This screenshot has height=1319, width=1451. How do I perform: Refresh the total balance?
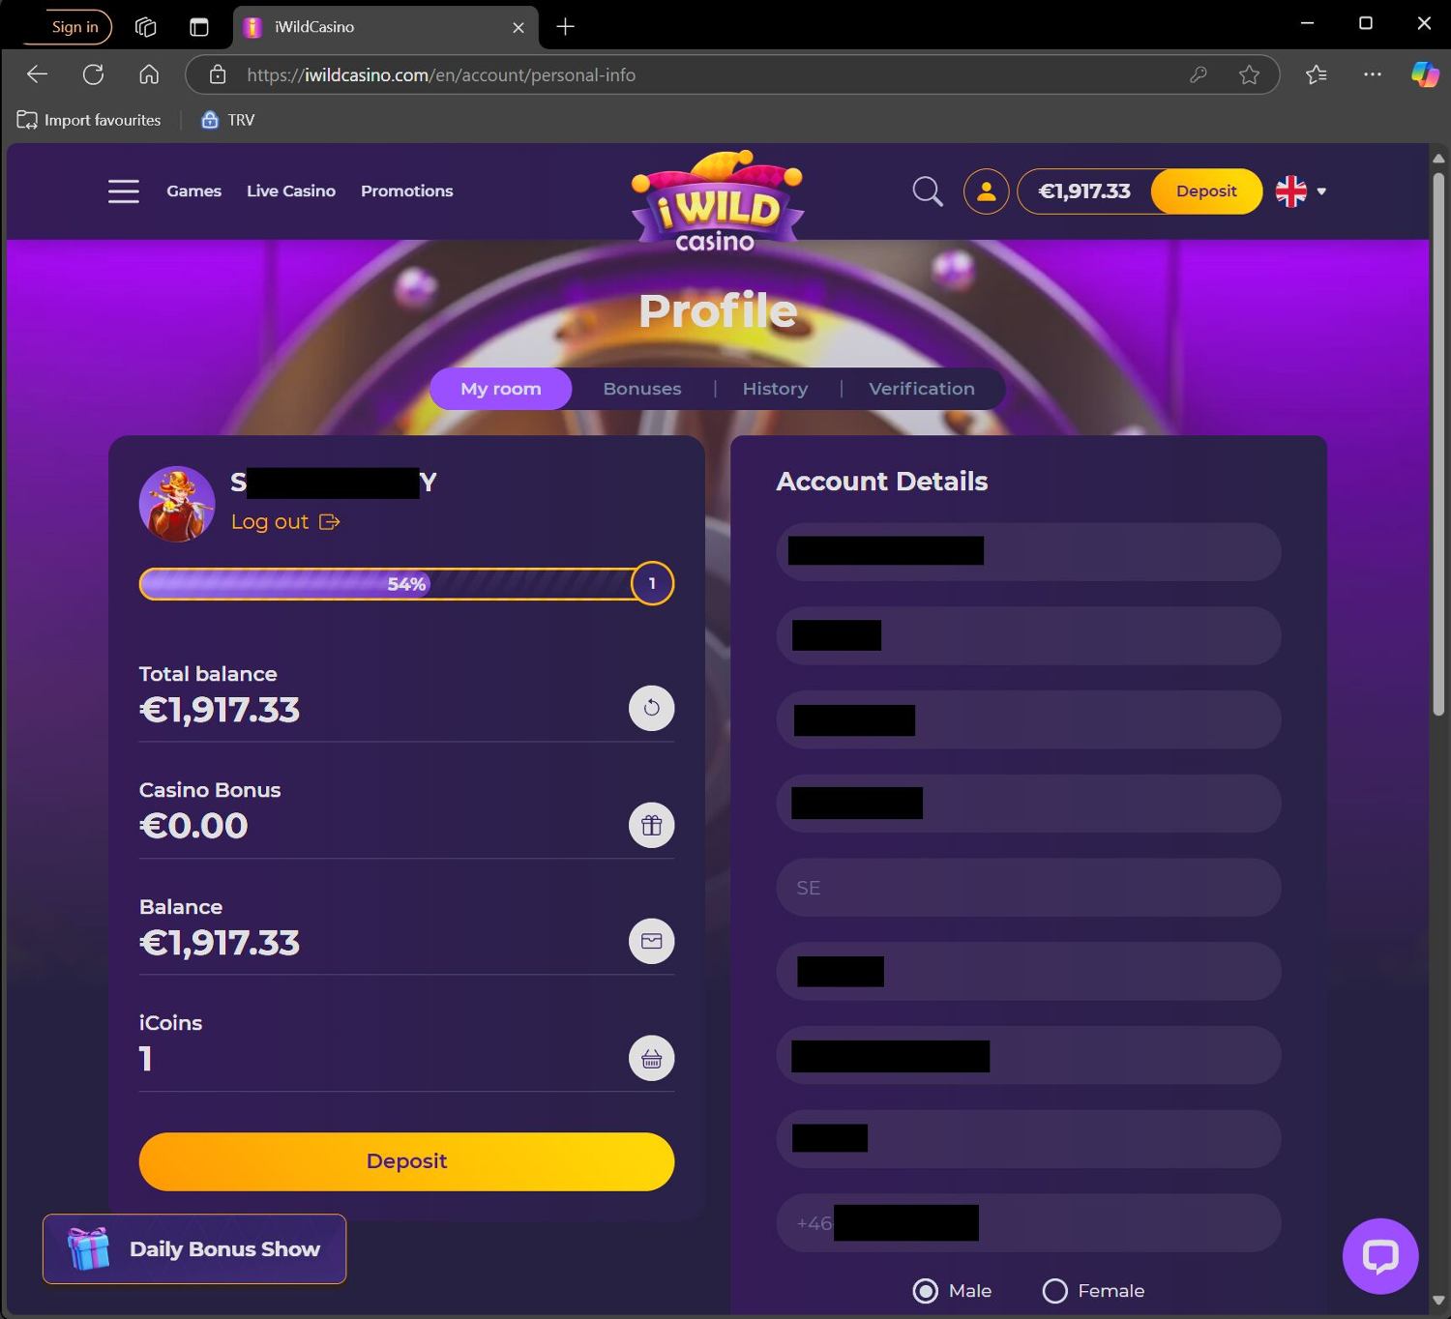tap(652, 708)
